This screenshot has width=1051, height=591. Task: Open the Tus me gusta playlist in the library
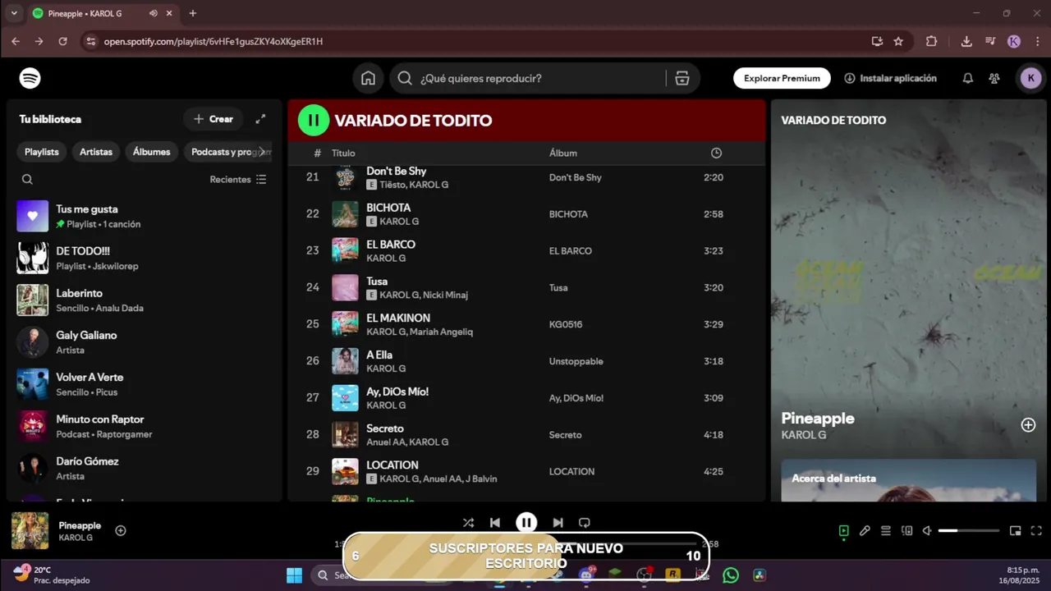144,216
